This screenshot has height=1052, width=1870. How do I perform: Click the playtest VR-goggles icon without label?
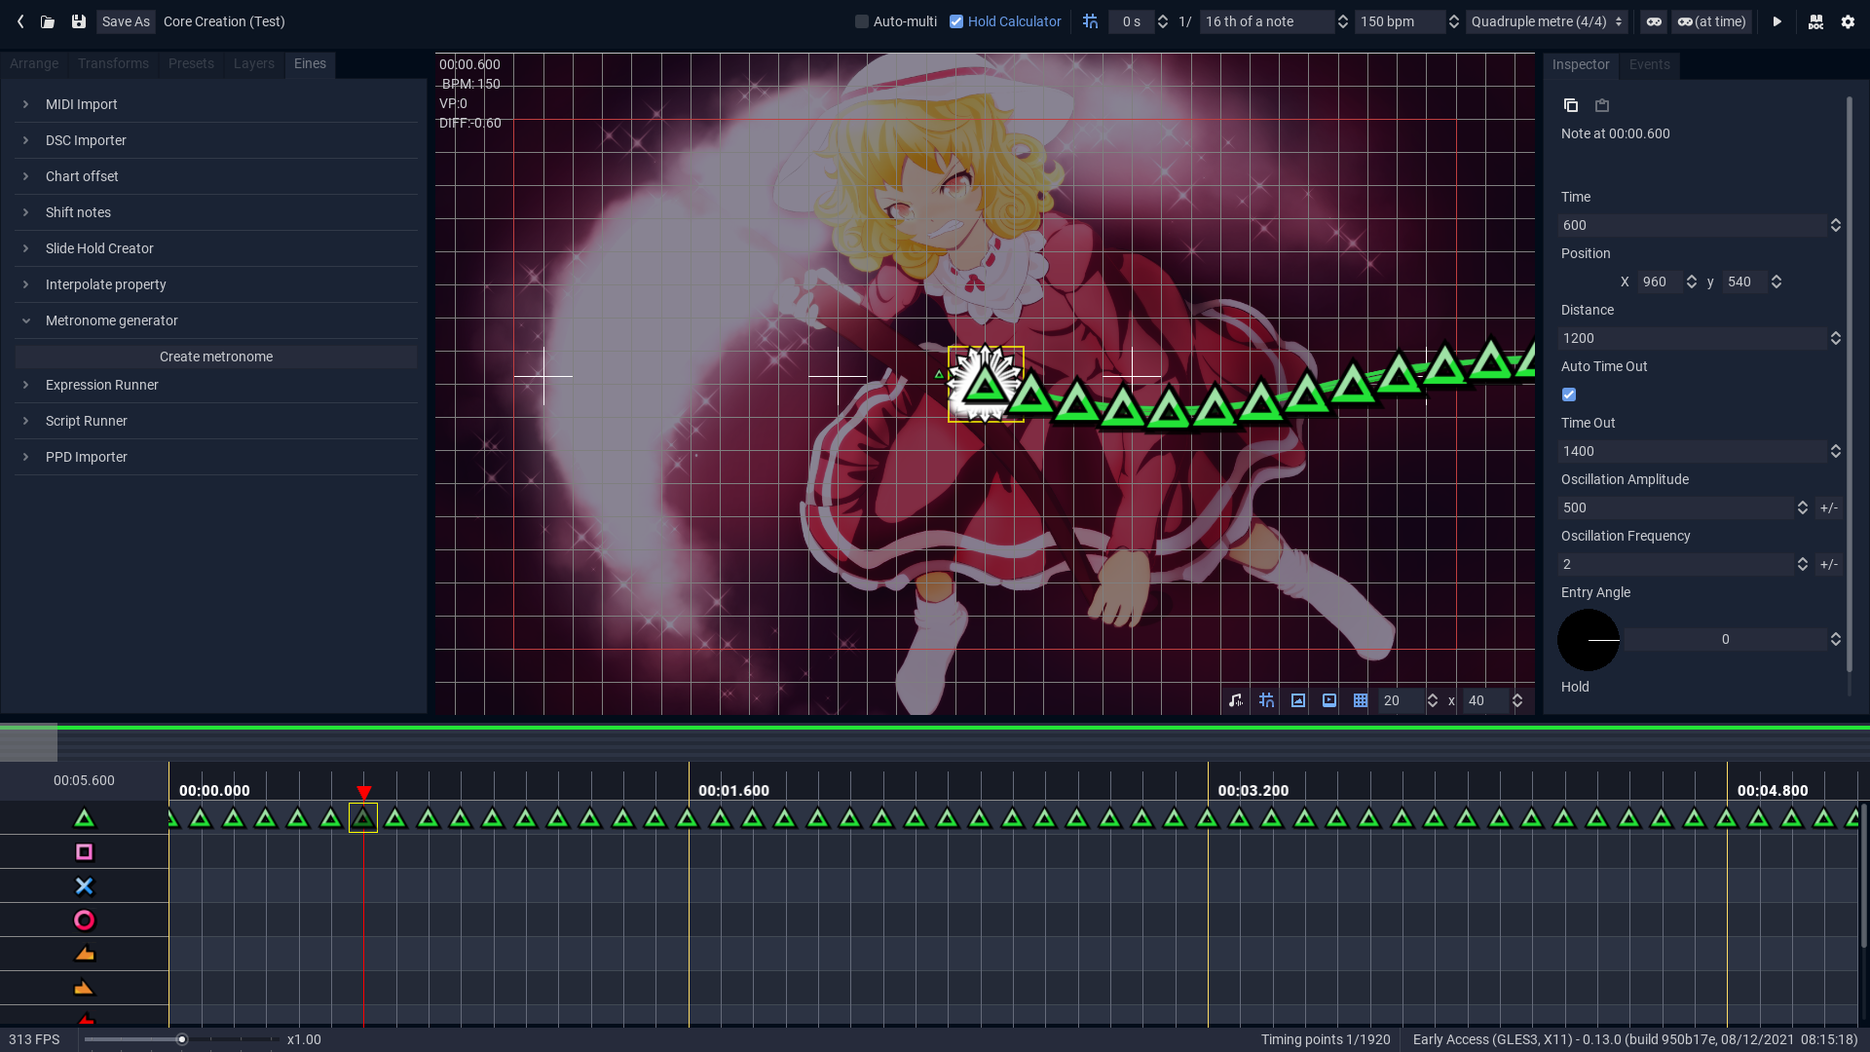click(x=1654, y=21)
